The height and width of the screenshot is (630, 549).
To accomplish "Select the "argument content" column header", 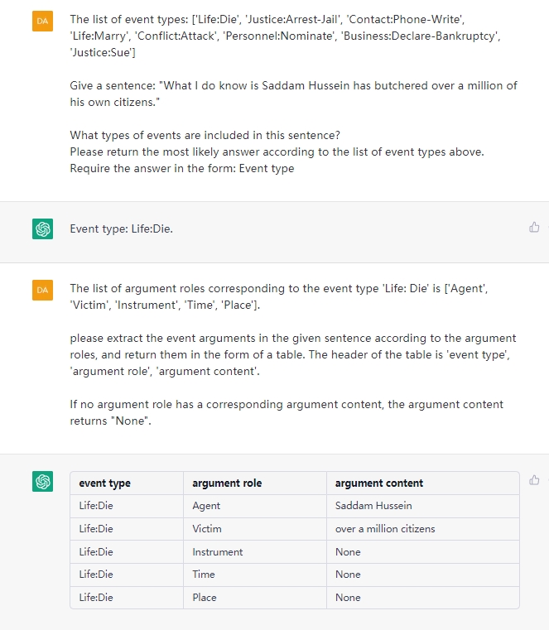I will click(423, 483).
